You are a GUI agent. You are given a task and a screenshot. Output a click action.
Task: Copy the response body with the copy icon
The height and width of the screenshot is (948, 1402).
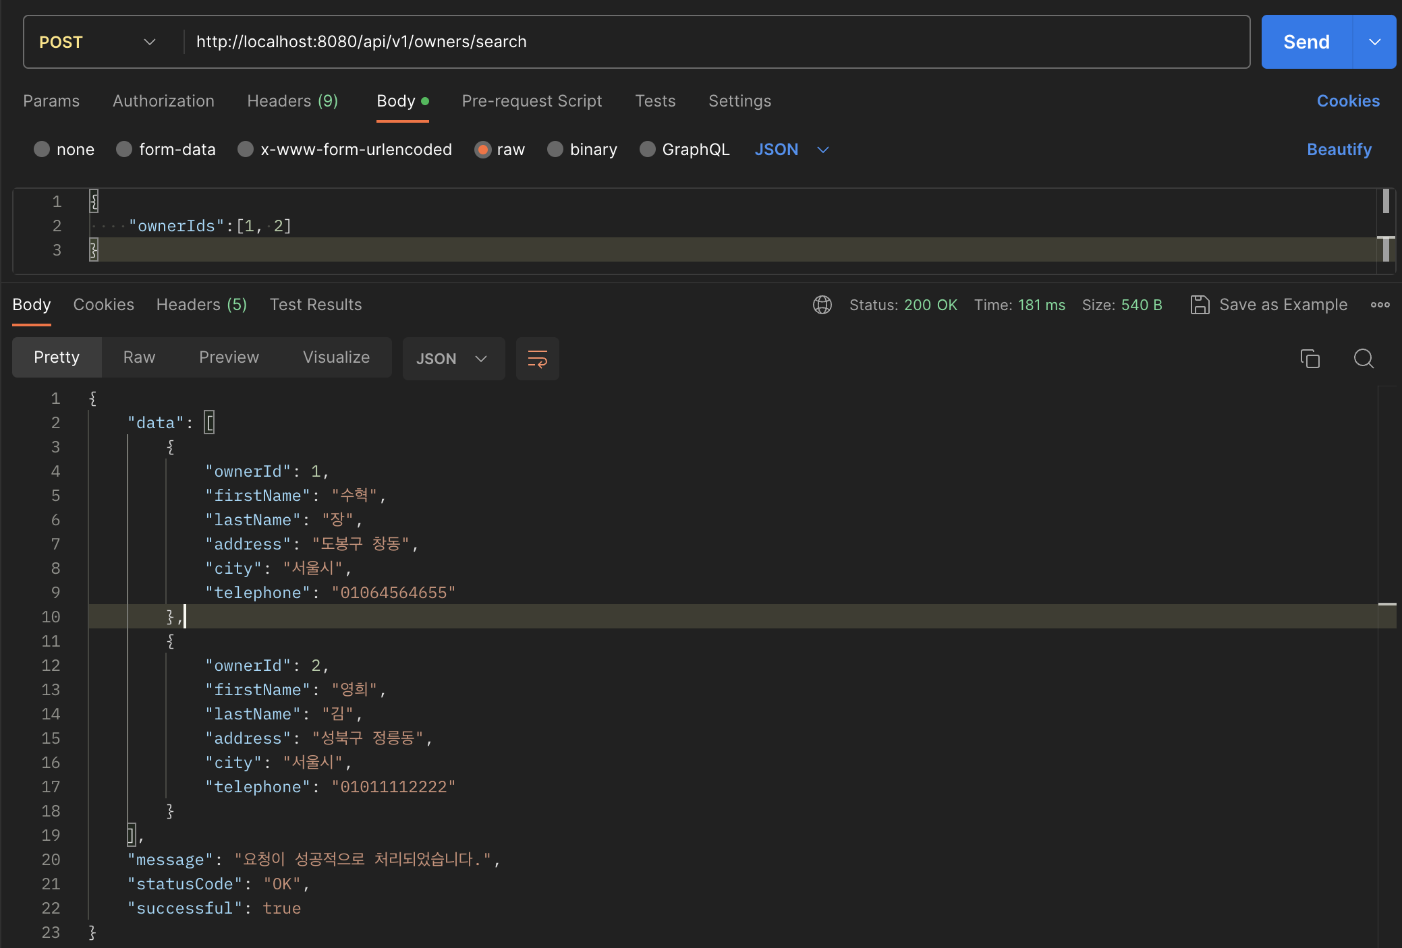(1310, 359)
